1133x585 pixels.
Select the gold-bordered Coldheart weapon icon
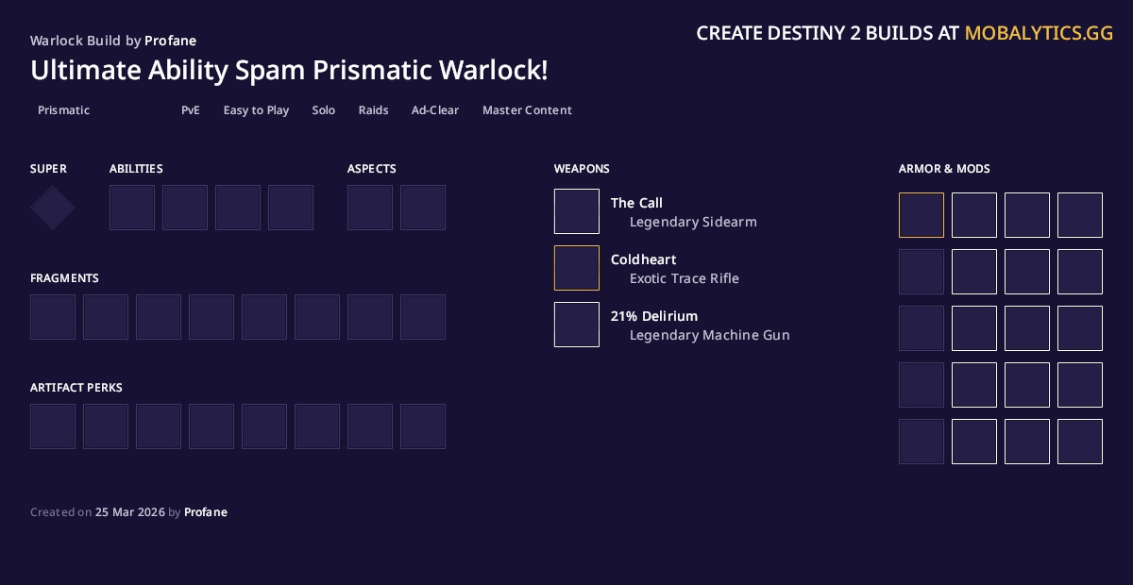[x=577, y=268]
